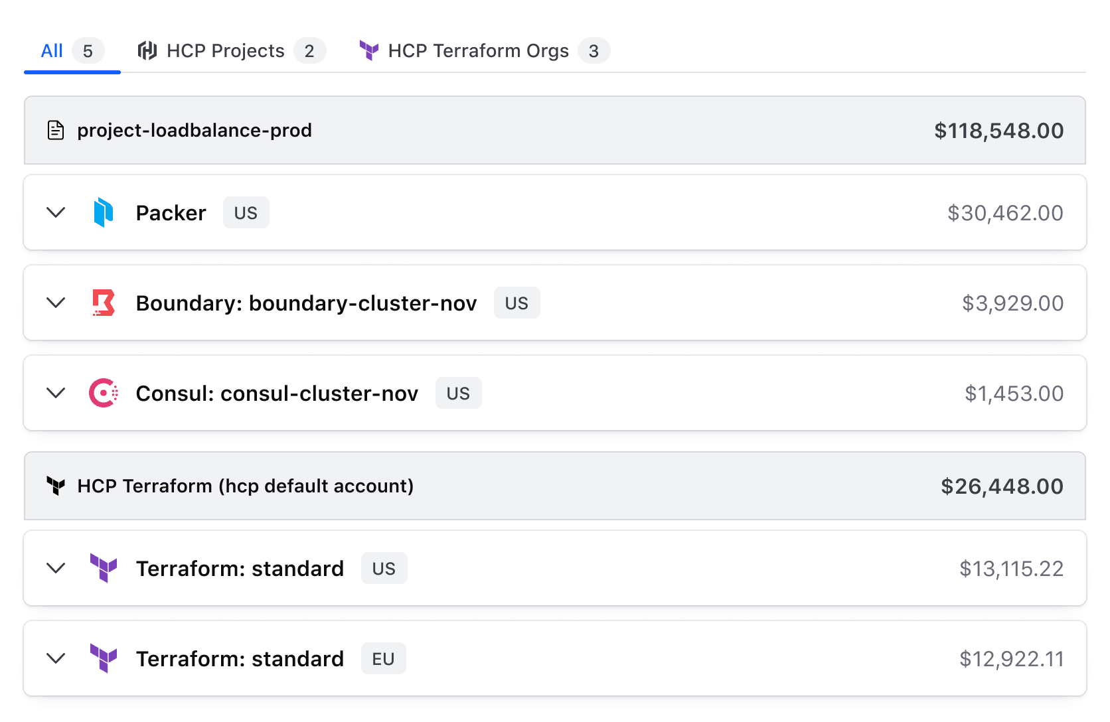Click the US badge next to Packer
The image size is (1110, 722).
click(246, 213)
